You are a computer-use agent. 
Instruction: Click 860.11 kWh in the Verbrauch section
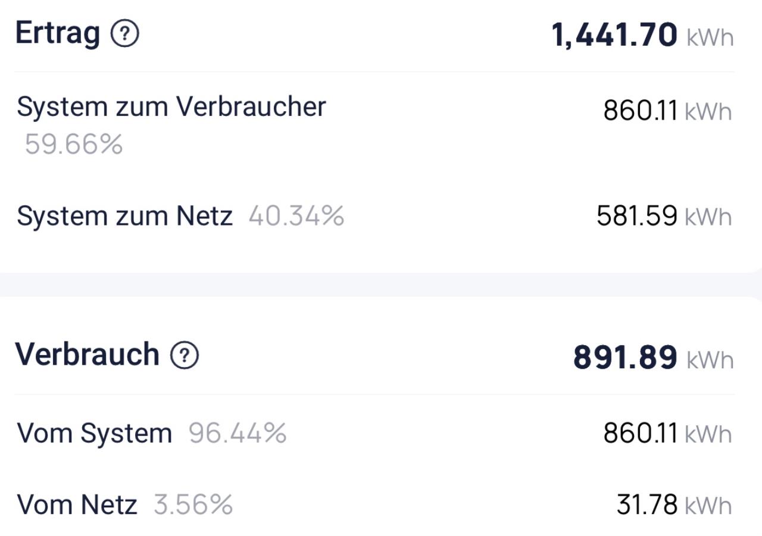click(641, 433)
